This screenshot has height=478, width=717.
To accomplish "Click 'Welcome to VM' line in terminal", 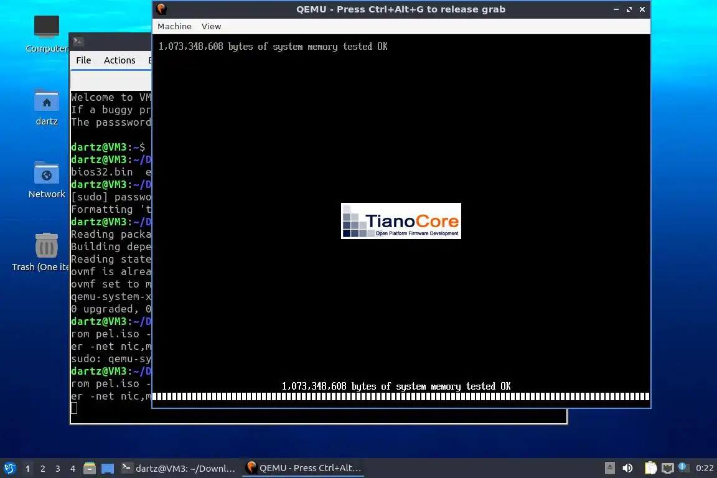I will coord(111,98).
